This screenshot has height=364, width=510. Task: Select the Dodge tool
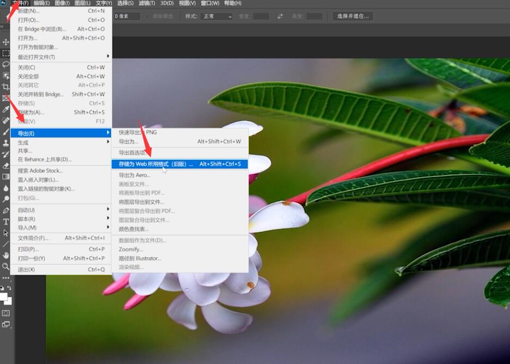click(x=5, y=199)
